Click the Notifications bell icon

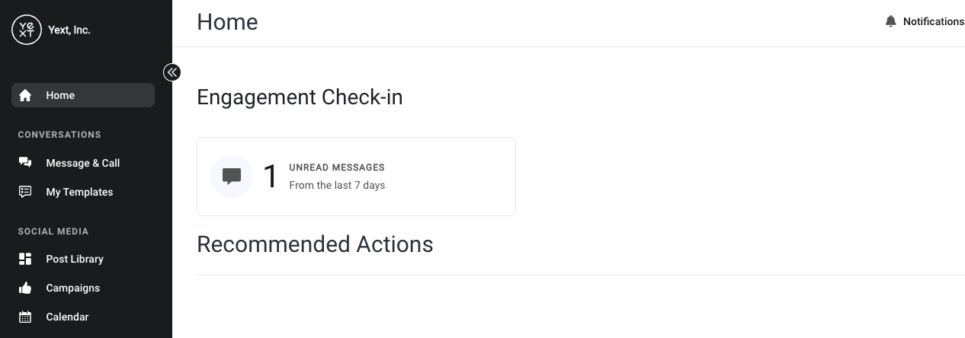point(890,21)
